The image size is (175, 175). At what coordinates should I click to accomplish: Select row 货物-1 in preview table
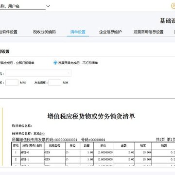pyautogui.click(x=93, y=159)
